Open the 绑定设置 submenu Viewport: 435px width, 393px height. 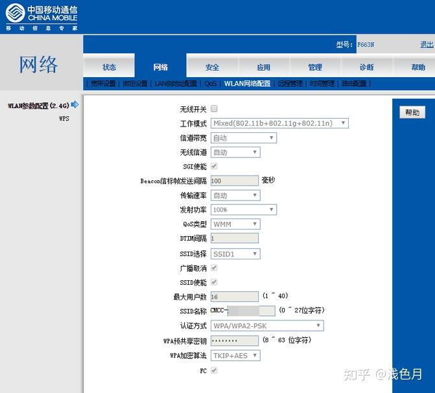(x=135, y=84)
